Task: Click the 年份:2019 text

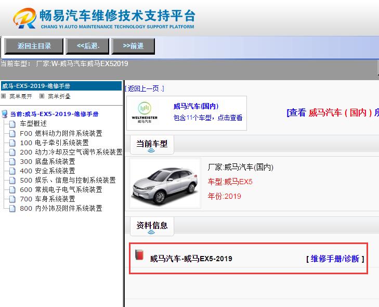Action: tap(224, 196)
